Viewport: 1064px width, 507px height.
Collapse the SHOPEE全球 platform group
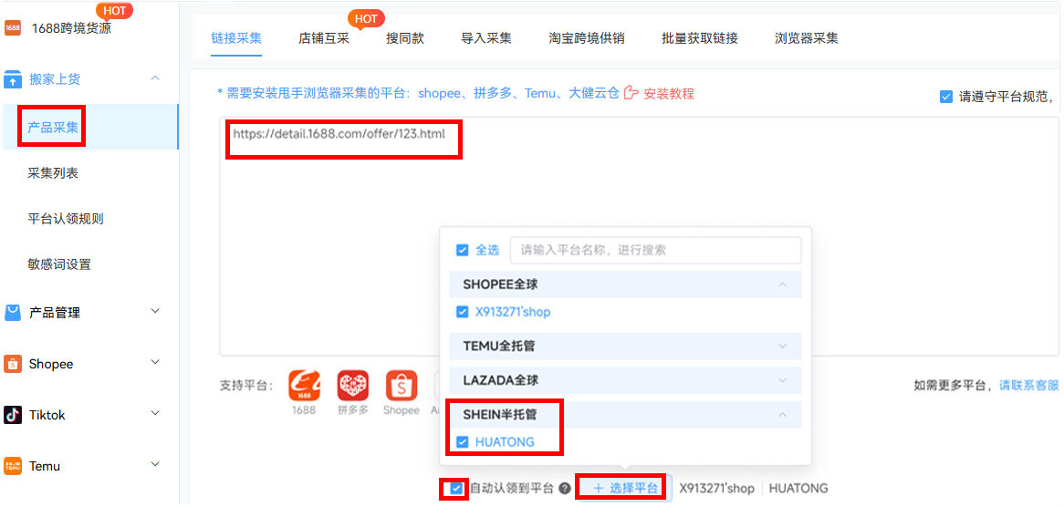coord(782,285)
